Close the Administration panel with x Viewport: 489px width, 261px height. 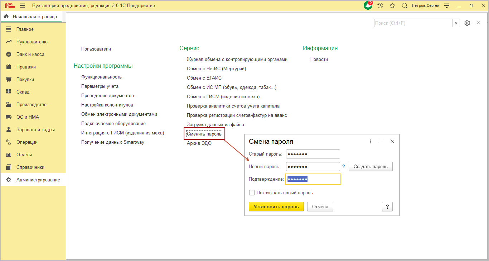[478, 23]
